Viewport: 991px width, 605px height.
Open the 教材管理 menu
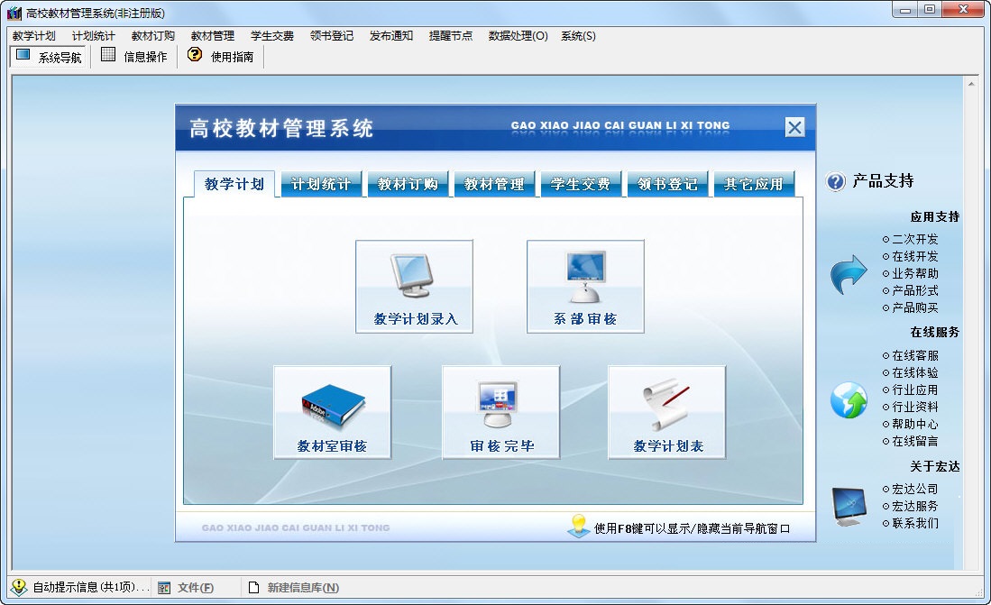point(213,36)
